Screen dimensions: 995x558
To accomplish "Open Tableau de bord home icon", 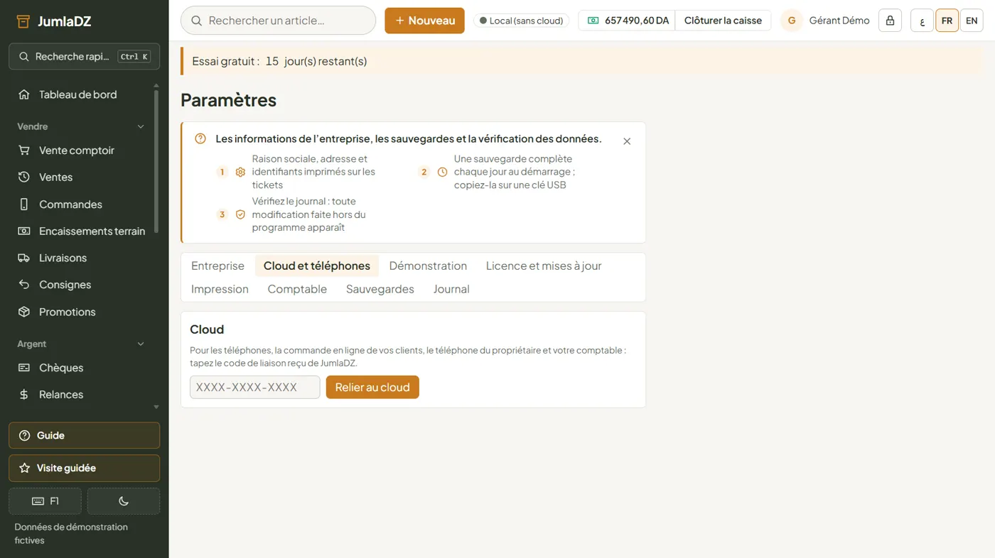I will click(x=24, y=94).
